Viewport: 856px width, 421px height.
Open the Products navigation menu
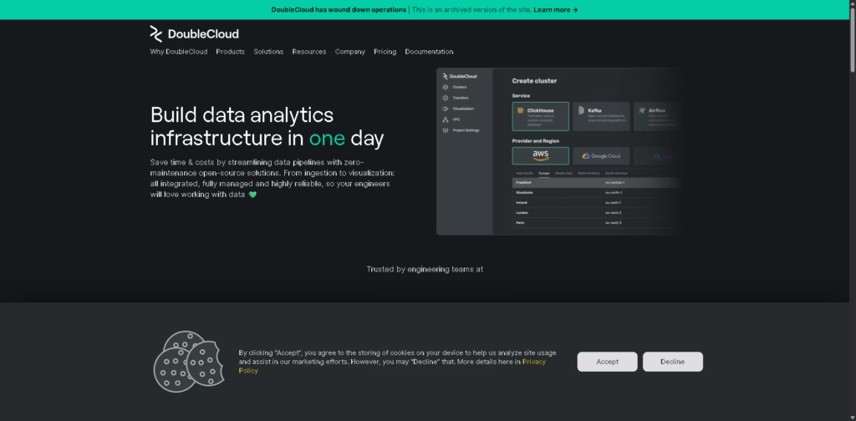click(230, 52)
